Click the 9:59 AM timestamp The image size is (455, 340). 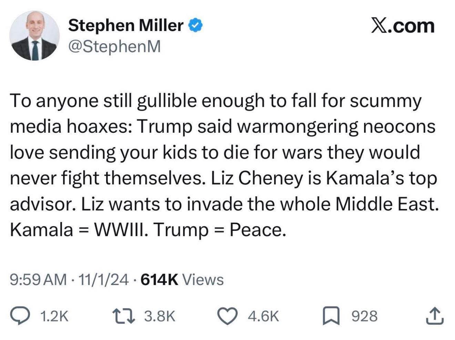[38, 279]
